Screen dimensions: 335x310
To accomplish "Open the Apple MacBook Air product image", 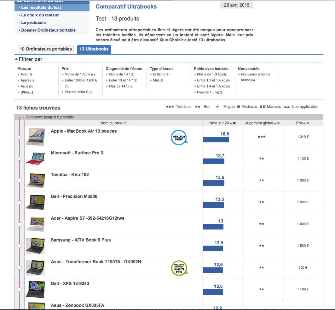I will point(36,137).
